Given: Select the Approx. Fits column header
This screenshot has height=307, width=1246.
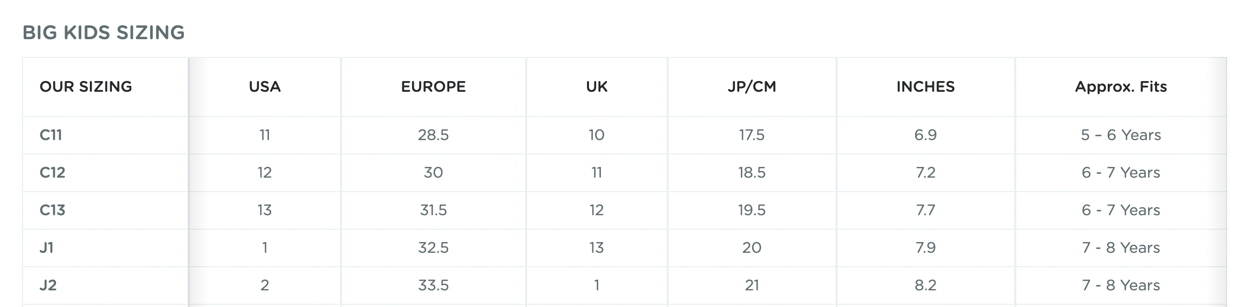Looking at the screenshot, I should (x=1121, y=86).
